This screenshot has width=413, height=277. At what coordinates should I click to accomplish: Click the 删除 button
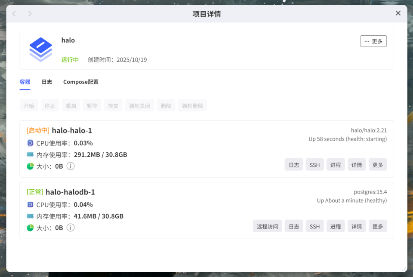coord(166,105)
